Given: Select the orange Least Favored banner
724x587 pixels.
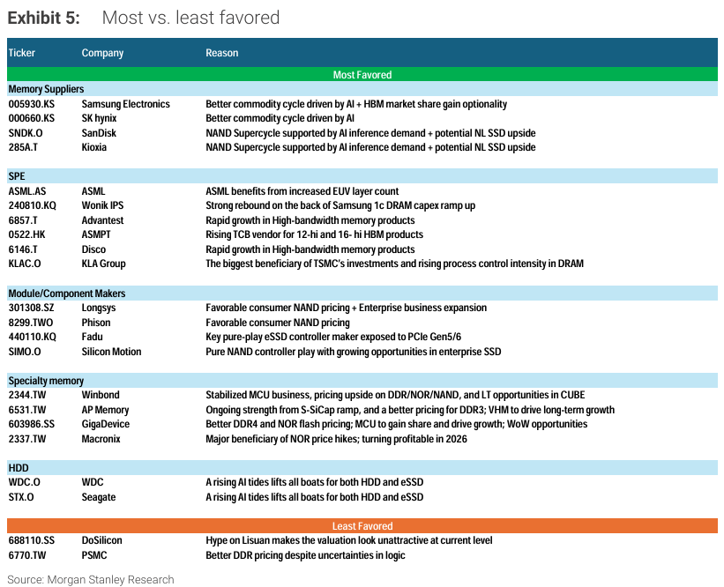Looking at the screenshot, I should (362, 526).
